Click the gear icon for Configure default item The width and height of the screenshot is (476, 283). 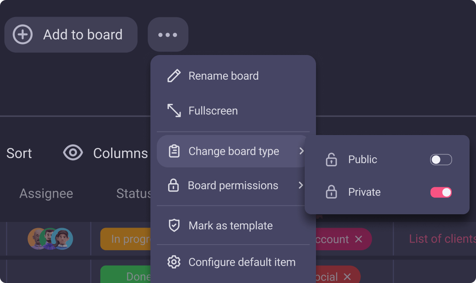pyautogui.click(x=174, y=262)
